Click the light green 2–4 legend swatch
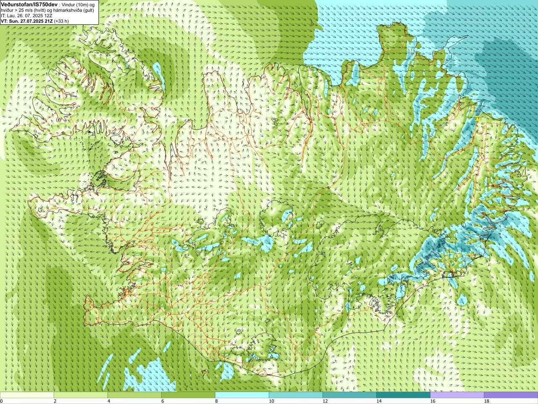538x404 pixels. coord(81,395)
